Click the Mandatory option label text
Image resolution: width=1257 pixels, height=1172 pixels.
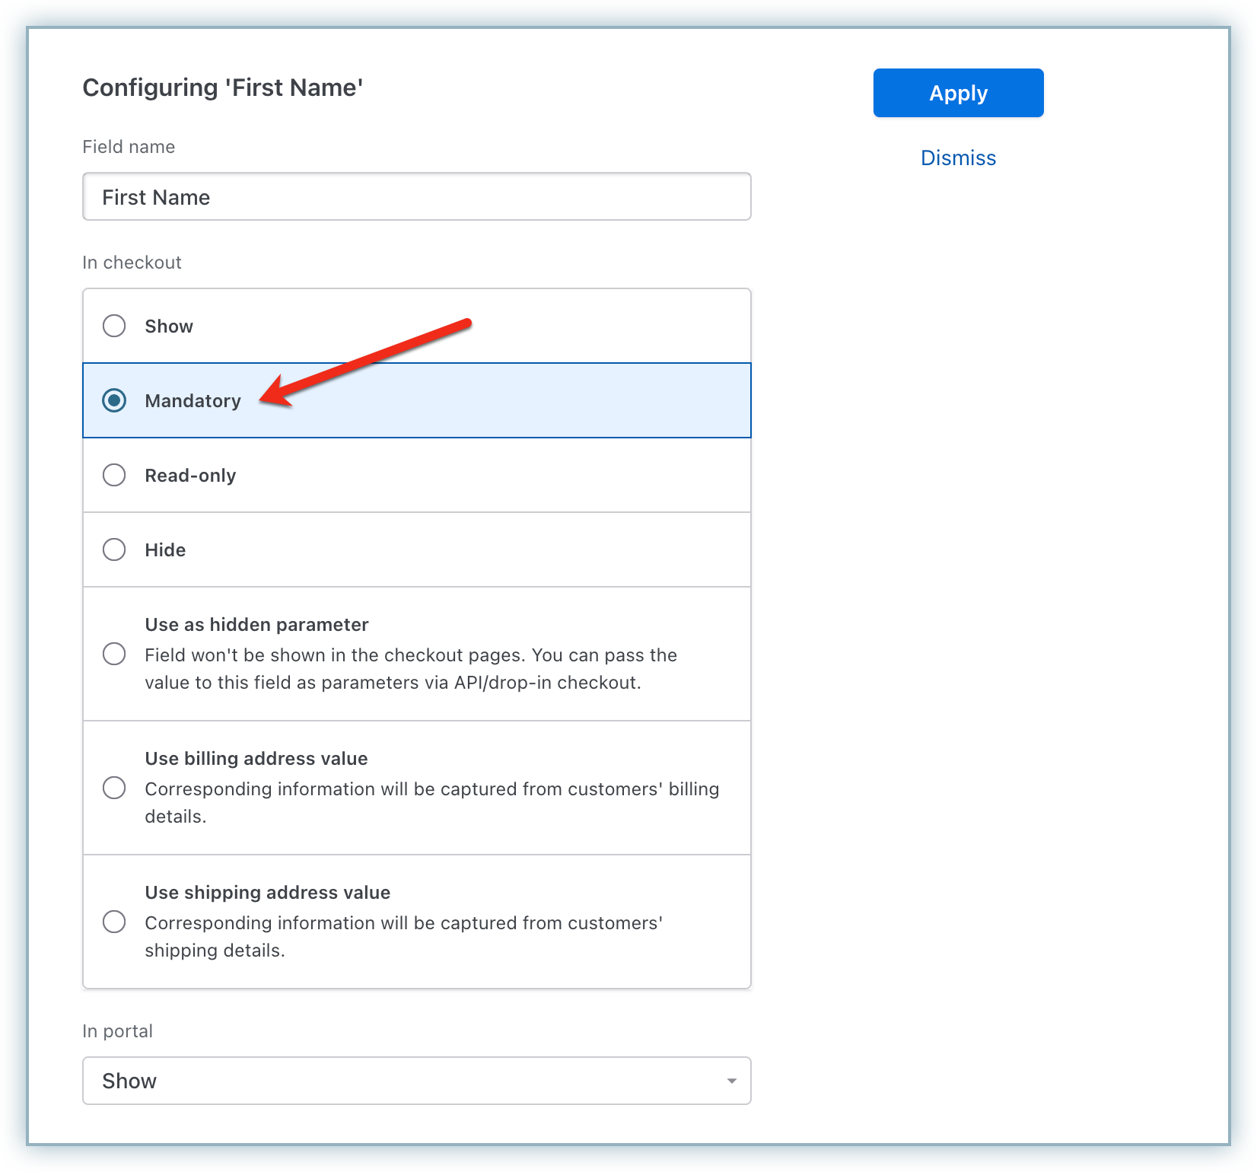coord(193,401)
